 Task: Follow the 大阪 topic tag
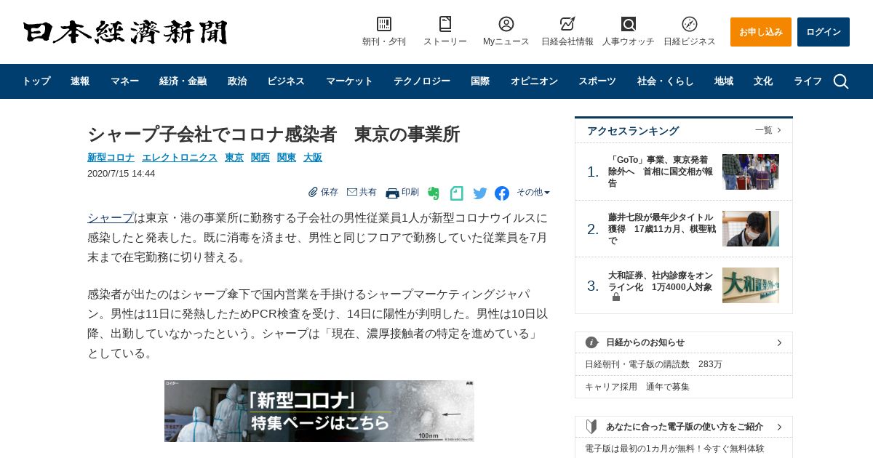coord(313,157)
